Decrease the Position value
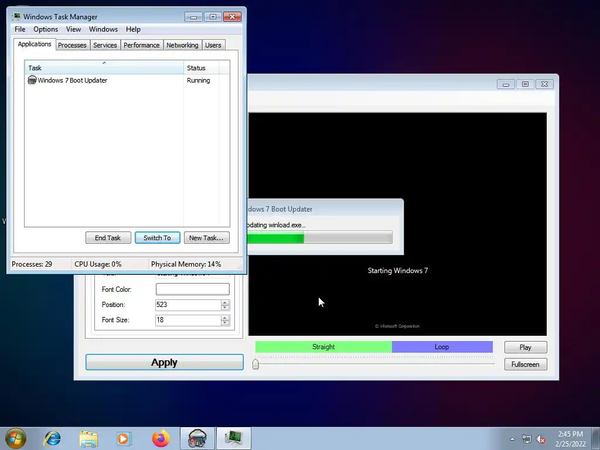 point(225,307)
